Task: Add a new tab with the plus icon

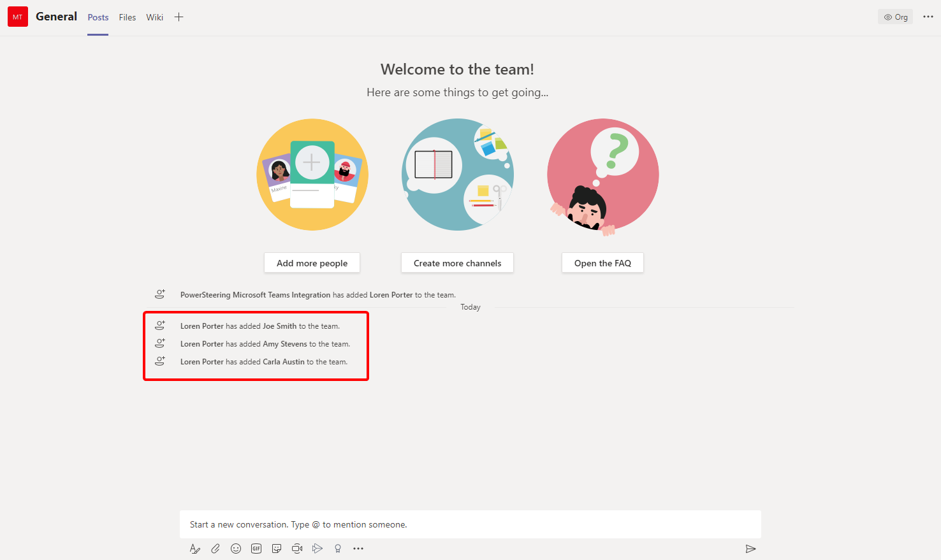Action: (x=179, y=17)
